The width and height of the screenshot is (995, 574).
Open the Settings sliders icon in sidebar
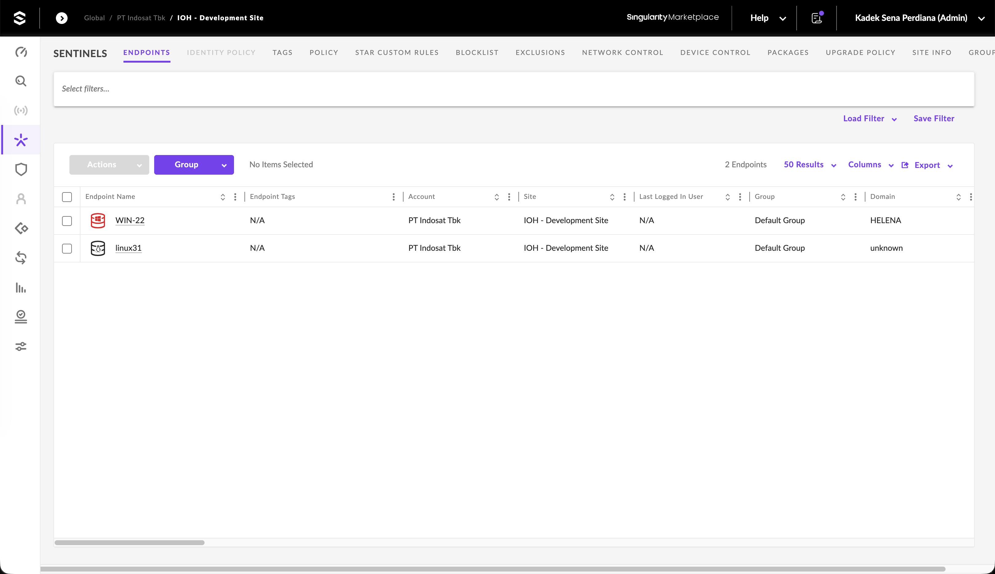pyautogui.click(x=21, y=347)
